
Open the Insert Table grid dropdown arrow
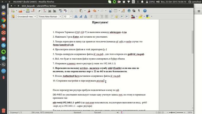(x=119, y=11)
